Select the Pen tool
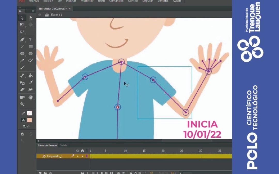This screenshot has height=174, width=279. (22, 39)
